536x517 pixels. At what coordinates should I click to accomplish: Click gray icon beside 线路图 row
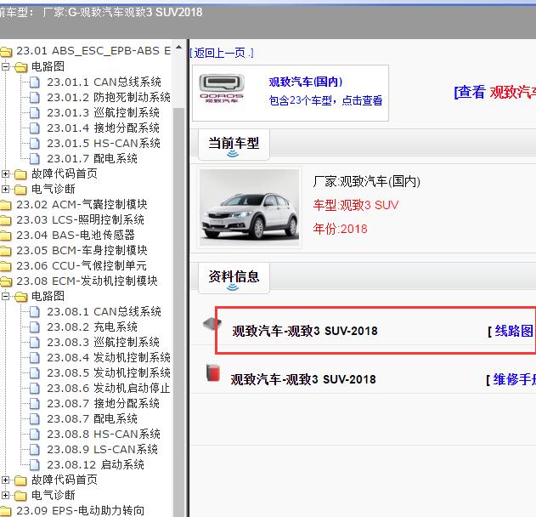tap(212, 323)
